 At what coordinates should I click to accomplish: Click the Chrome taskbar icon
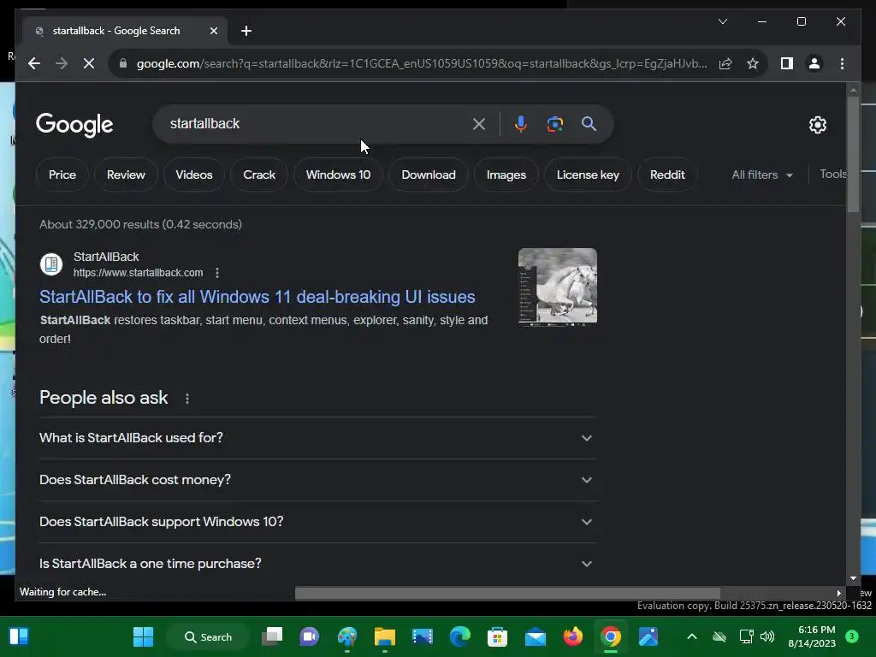tap(611, 636)
